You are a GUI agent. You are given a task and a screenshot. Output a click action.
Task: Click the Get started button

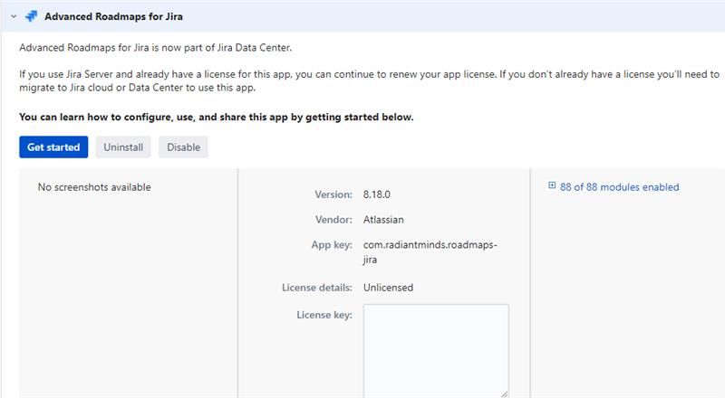[53, 147]
